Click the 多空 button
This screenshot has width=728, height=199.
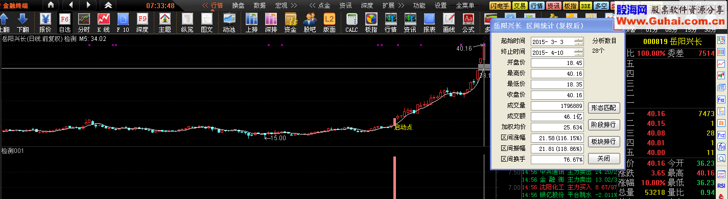pos(601,6)
